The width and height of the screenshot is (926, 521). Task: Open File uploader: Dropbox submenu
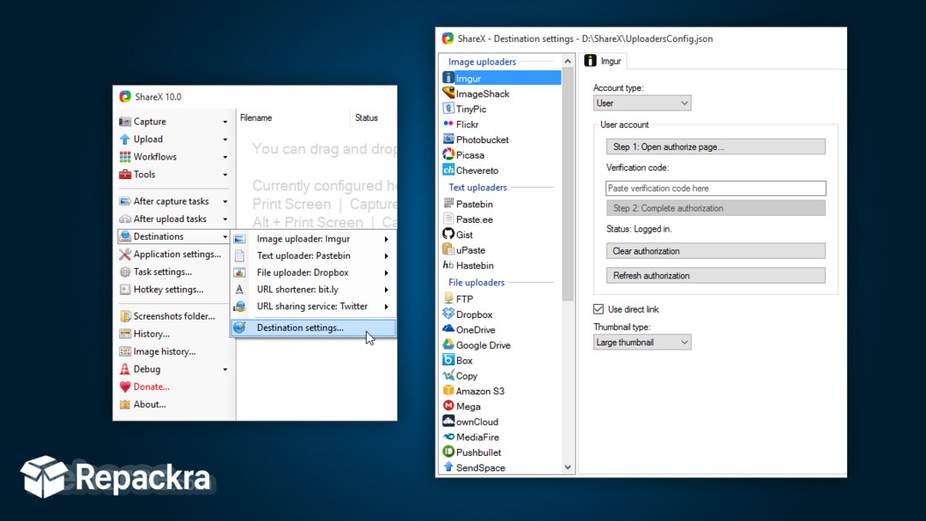(313, 272)
